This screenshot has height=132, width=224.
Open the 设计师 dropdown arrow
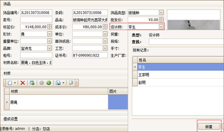click(161, 27)
